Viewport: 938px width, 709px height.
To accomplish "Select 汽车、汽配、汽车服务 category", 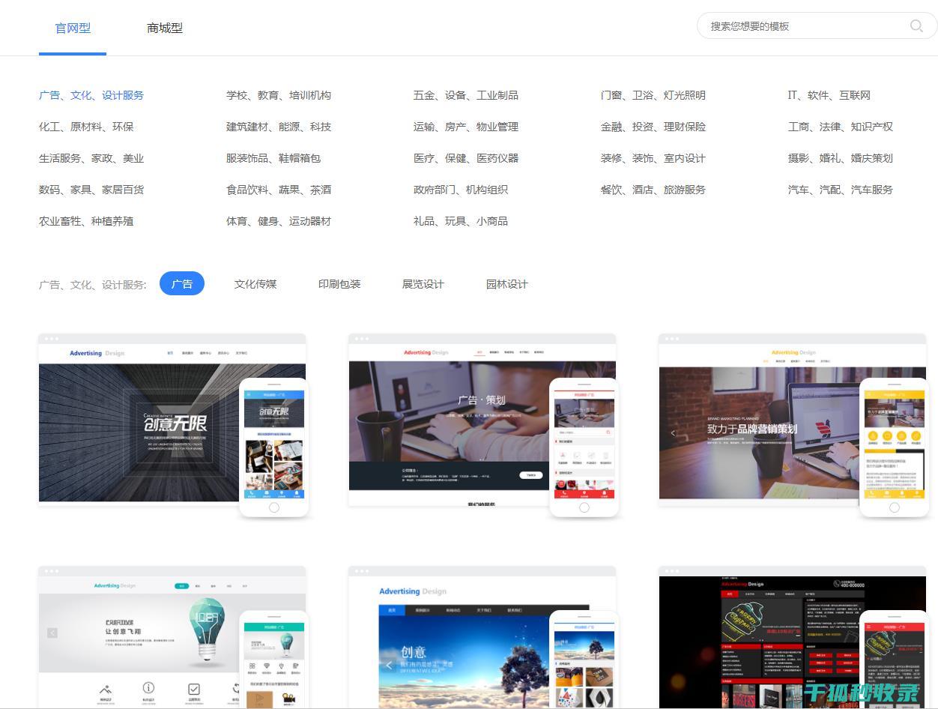I will (x=841, y=190).
